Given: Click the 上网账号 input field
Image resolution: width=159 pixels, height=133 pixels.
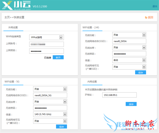Looking at the screenshot, I should pos(46,44).
